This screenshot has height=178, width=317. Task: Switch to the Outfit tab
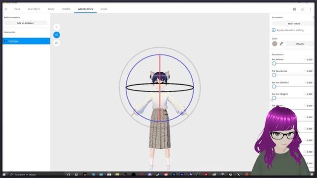[x=66, y=9]
